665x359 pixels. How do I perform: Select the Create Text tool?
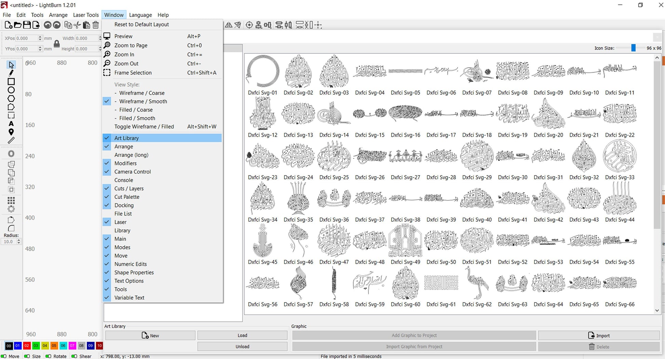[11, 124]
